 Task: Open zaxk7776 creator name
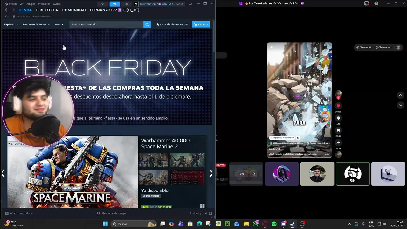tap(275, 149)
